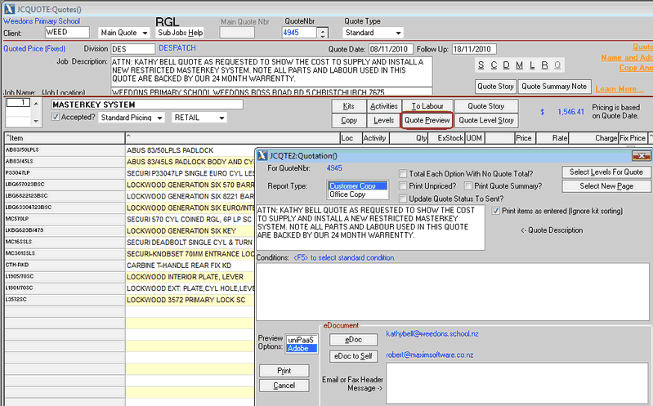
Task: Open the Standard Pricing dropdown
Action: coord(132,118)
